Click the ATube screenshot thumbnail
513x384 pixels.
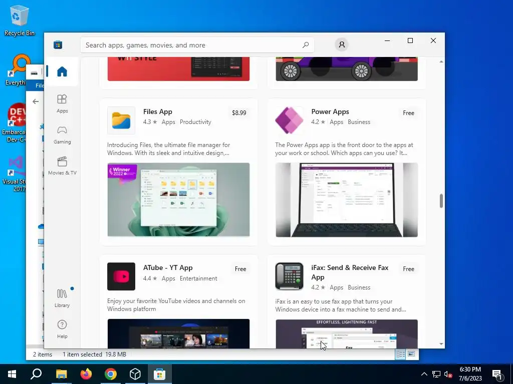(178, 333)
